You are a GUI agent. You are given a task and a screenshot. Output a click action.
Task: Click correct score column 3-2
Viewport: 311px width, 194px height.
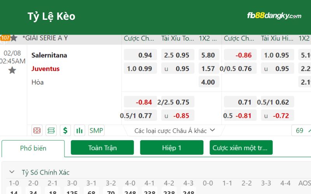pos(111,183)
